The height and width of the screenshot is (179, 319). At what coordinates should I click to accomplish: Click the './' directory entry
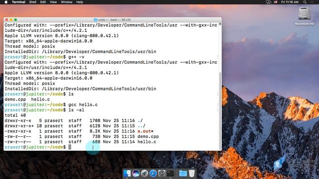[x=140, y=120]
